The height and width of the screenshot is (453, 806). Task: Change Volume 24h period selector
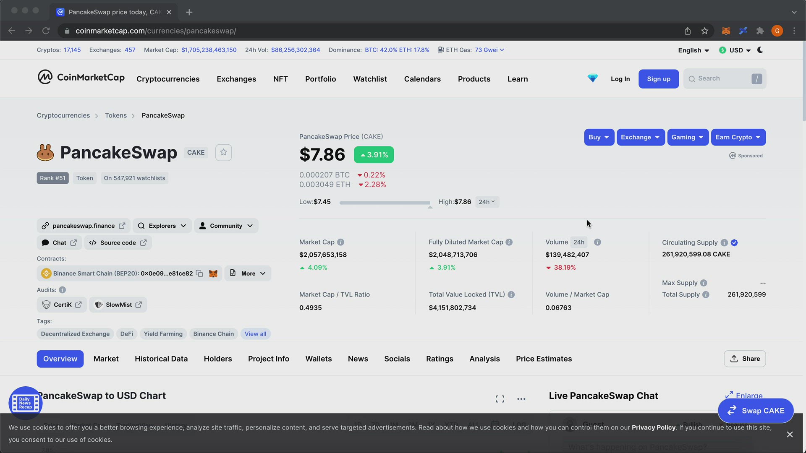coord(579,242)
